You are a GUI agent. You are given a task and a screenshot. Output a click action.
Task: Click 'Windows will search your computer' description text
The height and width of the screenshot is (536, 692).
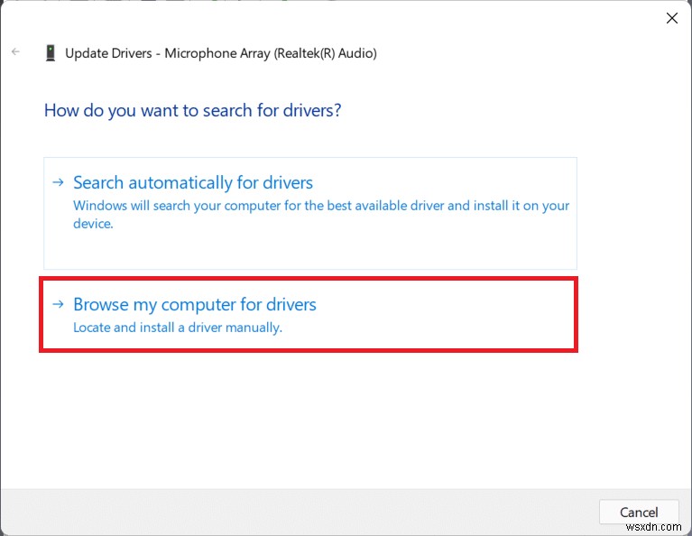tap(321, 214)
